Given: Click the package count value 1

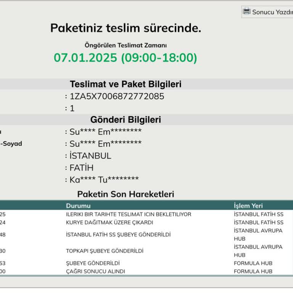Looking at the screenshot, I should pos(72,108).
